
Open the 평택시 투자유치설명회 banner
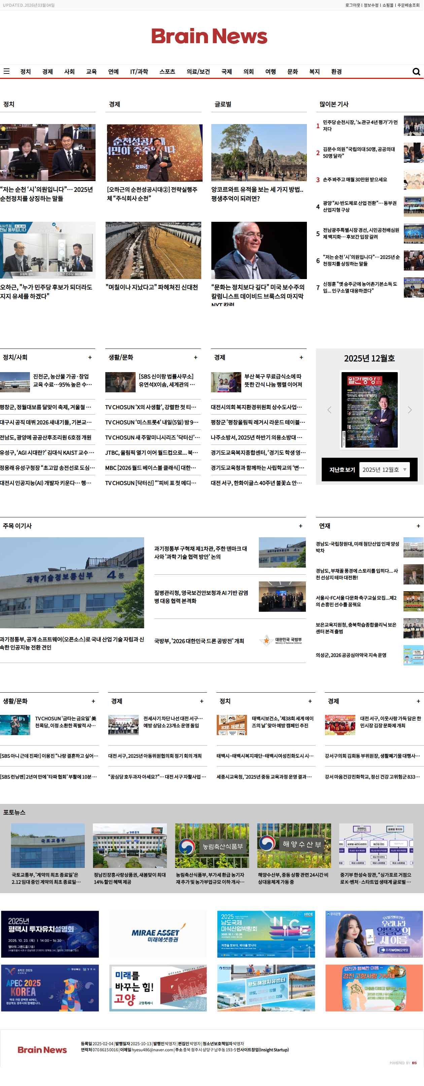point(50,934)
